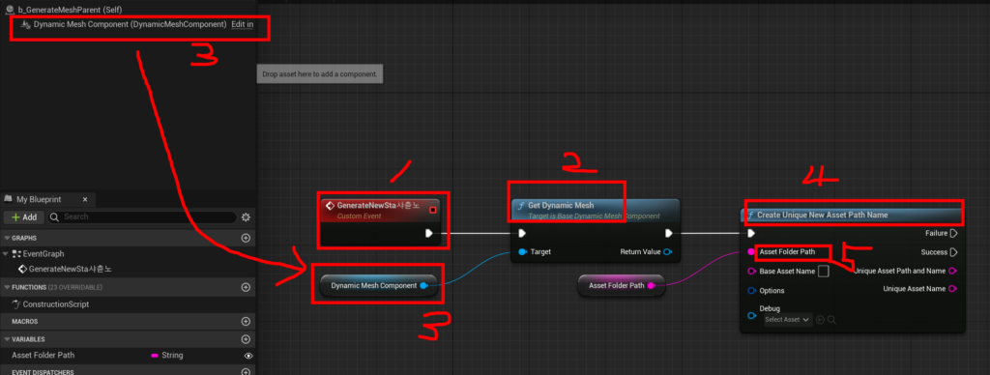Add a new variable with the plus icon
This screenshot has height=375, width=990.
pos(247,339)
